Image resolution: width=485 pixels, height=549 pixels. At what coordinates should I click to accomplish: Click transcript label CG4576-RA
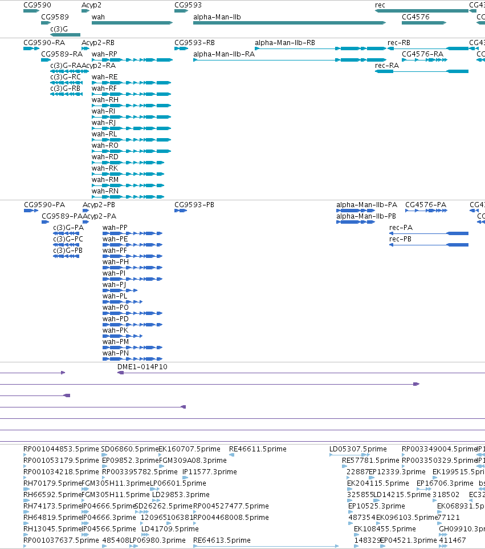[x=422, y=54]
